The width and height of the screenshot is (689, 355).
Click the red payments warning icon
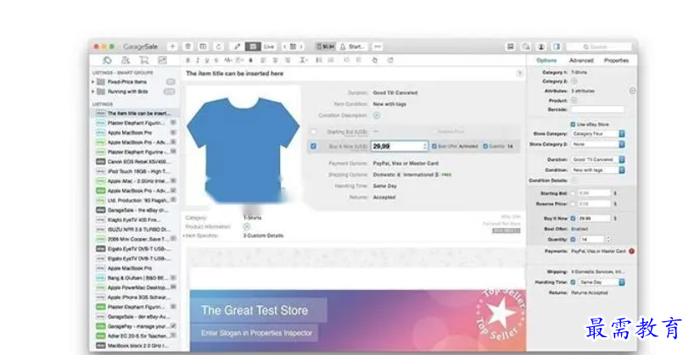tap(631, 251)
